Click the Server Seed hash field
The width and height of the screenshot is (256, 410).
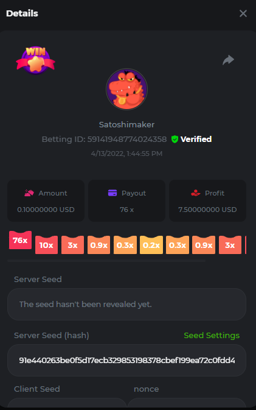click(x=126, y=360)
